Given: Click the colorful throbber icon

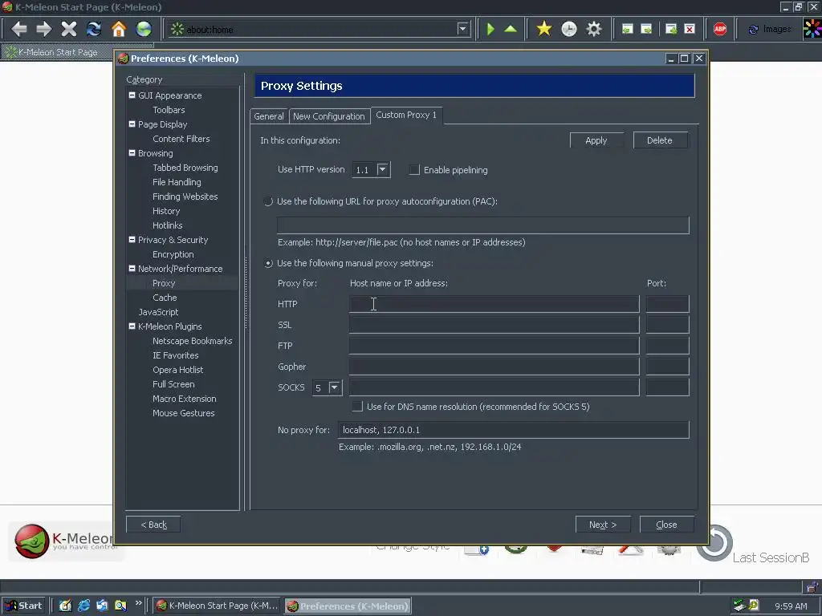Looking at the screenshot, I should 812,29.
